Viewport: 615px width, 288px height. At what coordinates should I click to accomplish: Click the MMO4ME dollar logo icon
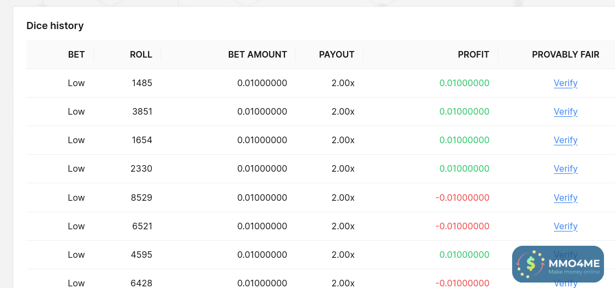530,264
